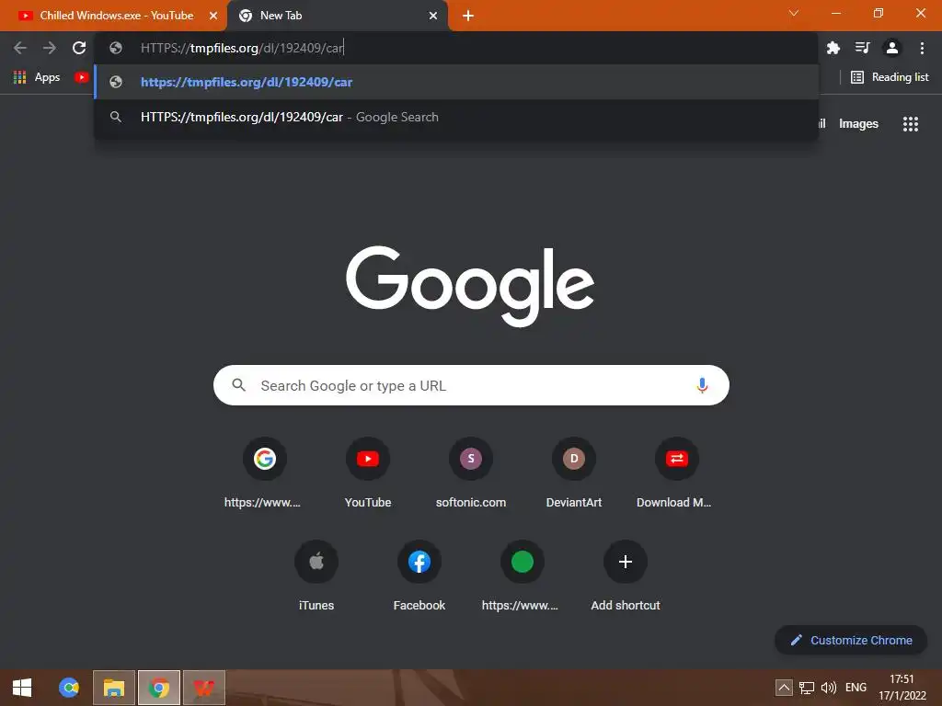Start voice search with microphone icon

point(702,385)
